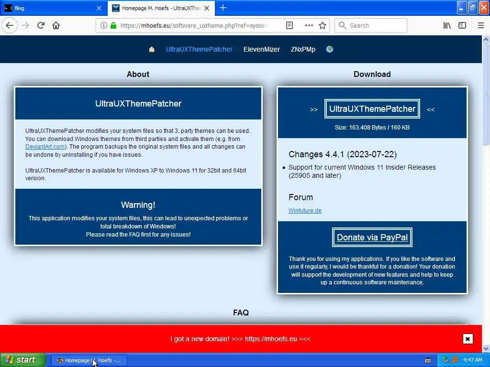
Task: Click the 4:47 AM system clock
Action: click(x=472, y=360)
